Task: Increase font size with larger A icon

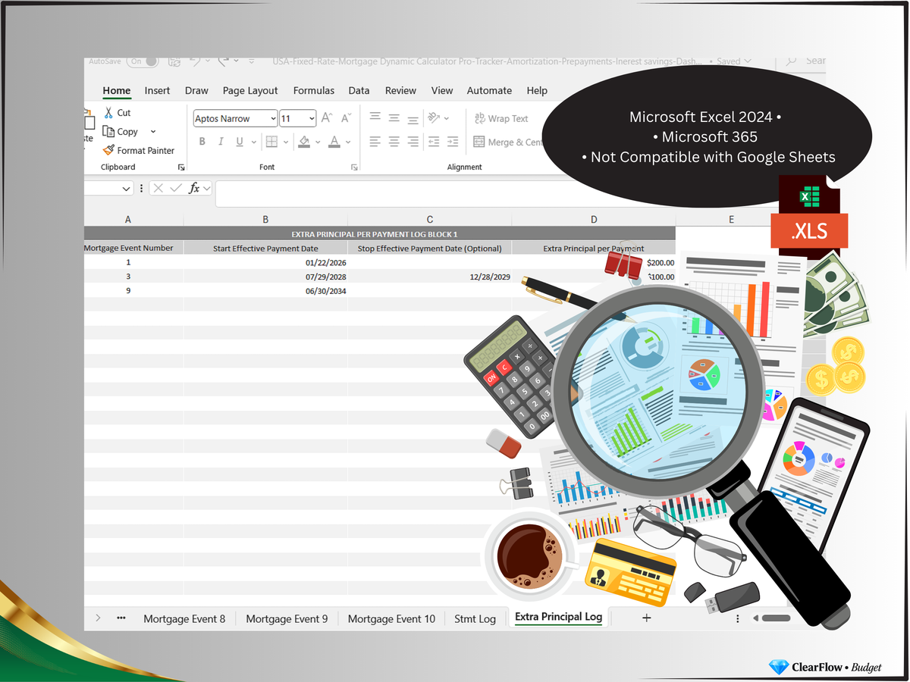Action: click(327, 118)
